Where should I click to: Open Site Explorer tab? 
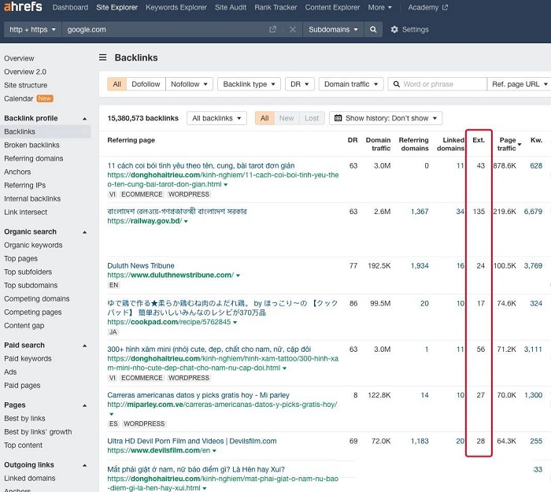tap(117, 7)
